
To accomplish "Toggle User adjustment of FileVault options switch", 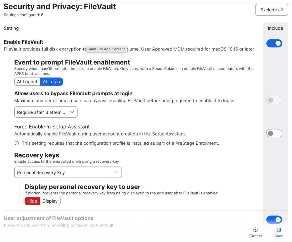I will 274,220.
